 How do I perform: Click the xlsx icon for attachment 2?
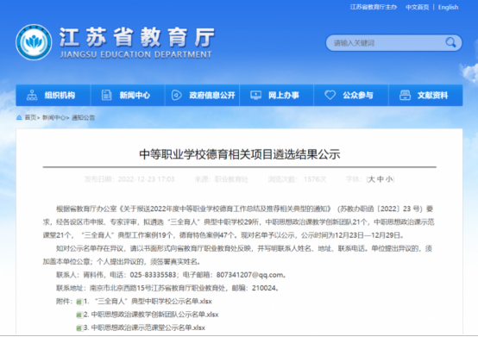(x=79, y=315)
